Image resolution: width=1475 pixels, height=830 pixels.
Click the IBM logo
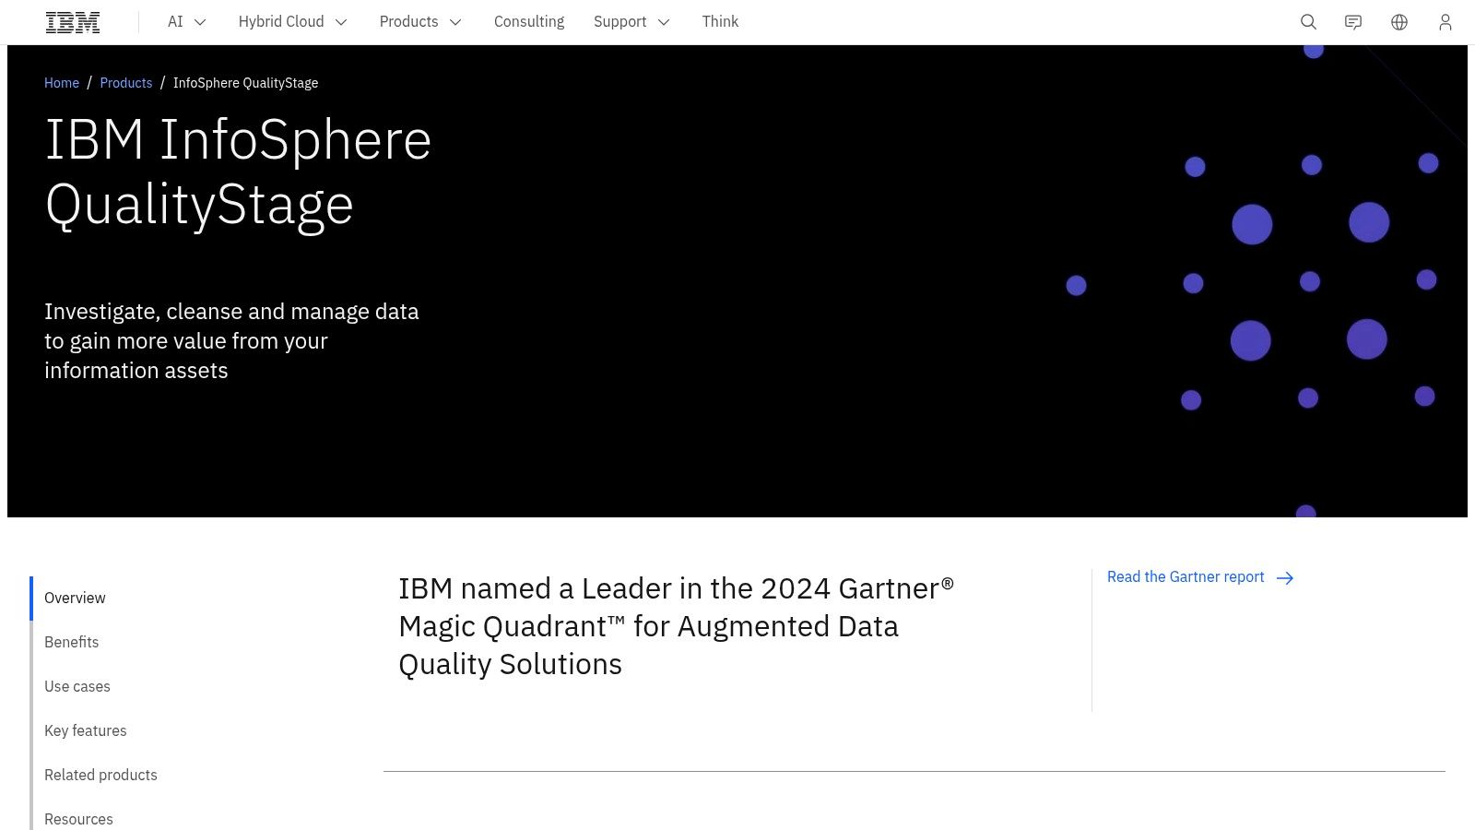point(73,22)
